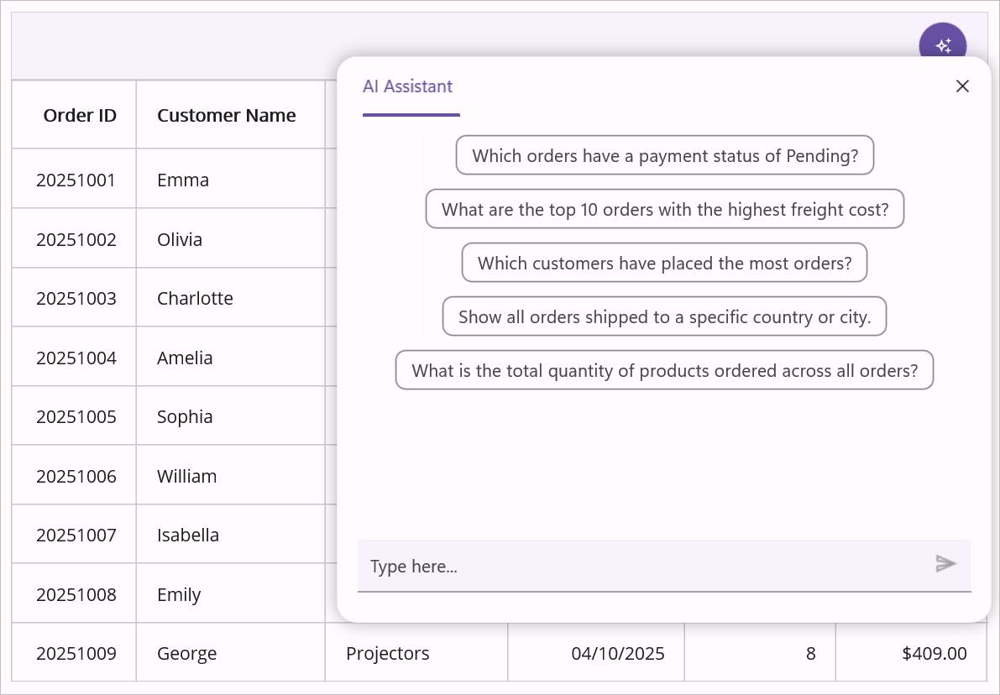This screenshot has height=695, width=1000.
Task: Select the Emma customer cell
Action: [x=183, y=180]
